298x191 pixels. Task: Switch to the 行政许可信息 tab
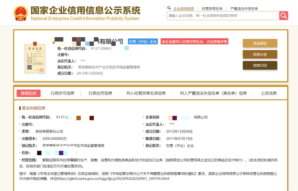point(62,93)
